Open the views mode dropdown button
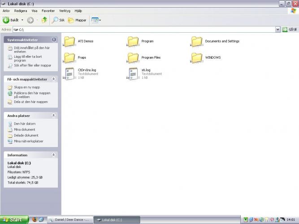Screen dimensions: 299x224 click(96, 20)
